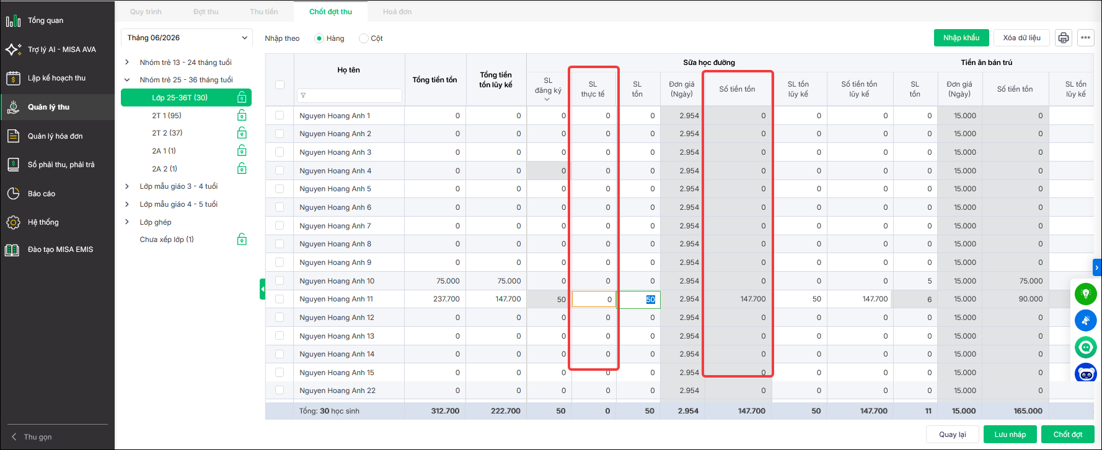Check the box for Nguyen Hoang Anh 1
This screenshot has height=450, width=1102.
[x=280, y=115]
